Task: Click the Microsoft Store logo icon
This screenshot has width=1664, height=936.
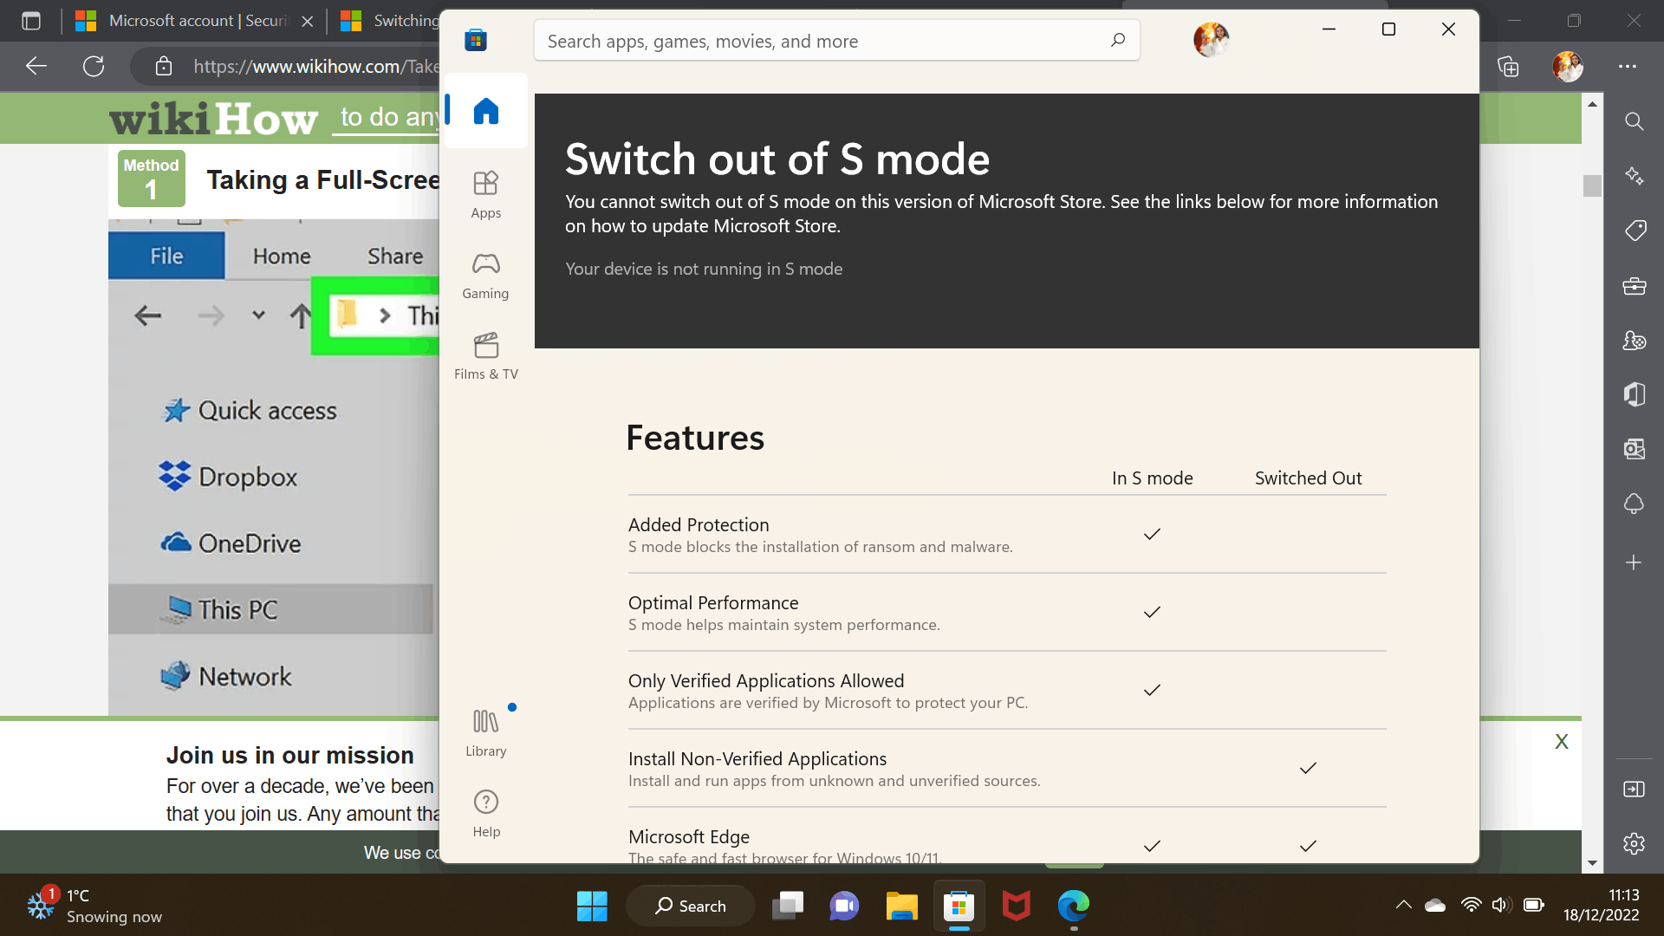Action: pyautogui.click(x=476, y=40)
